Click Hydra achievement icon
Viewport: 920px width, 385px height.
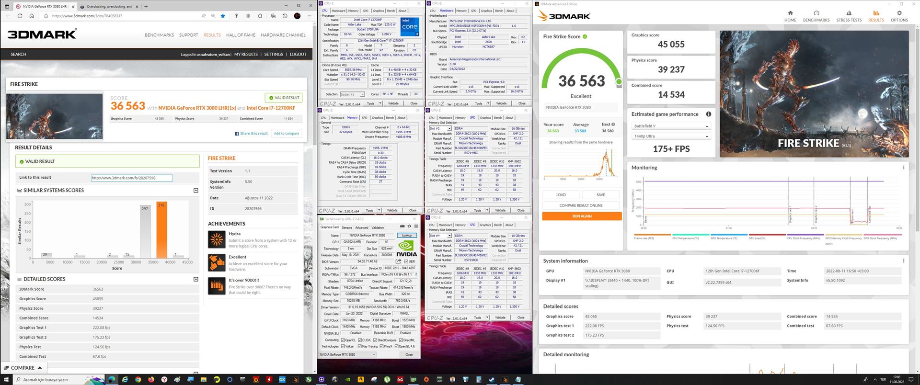[217, 239]
